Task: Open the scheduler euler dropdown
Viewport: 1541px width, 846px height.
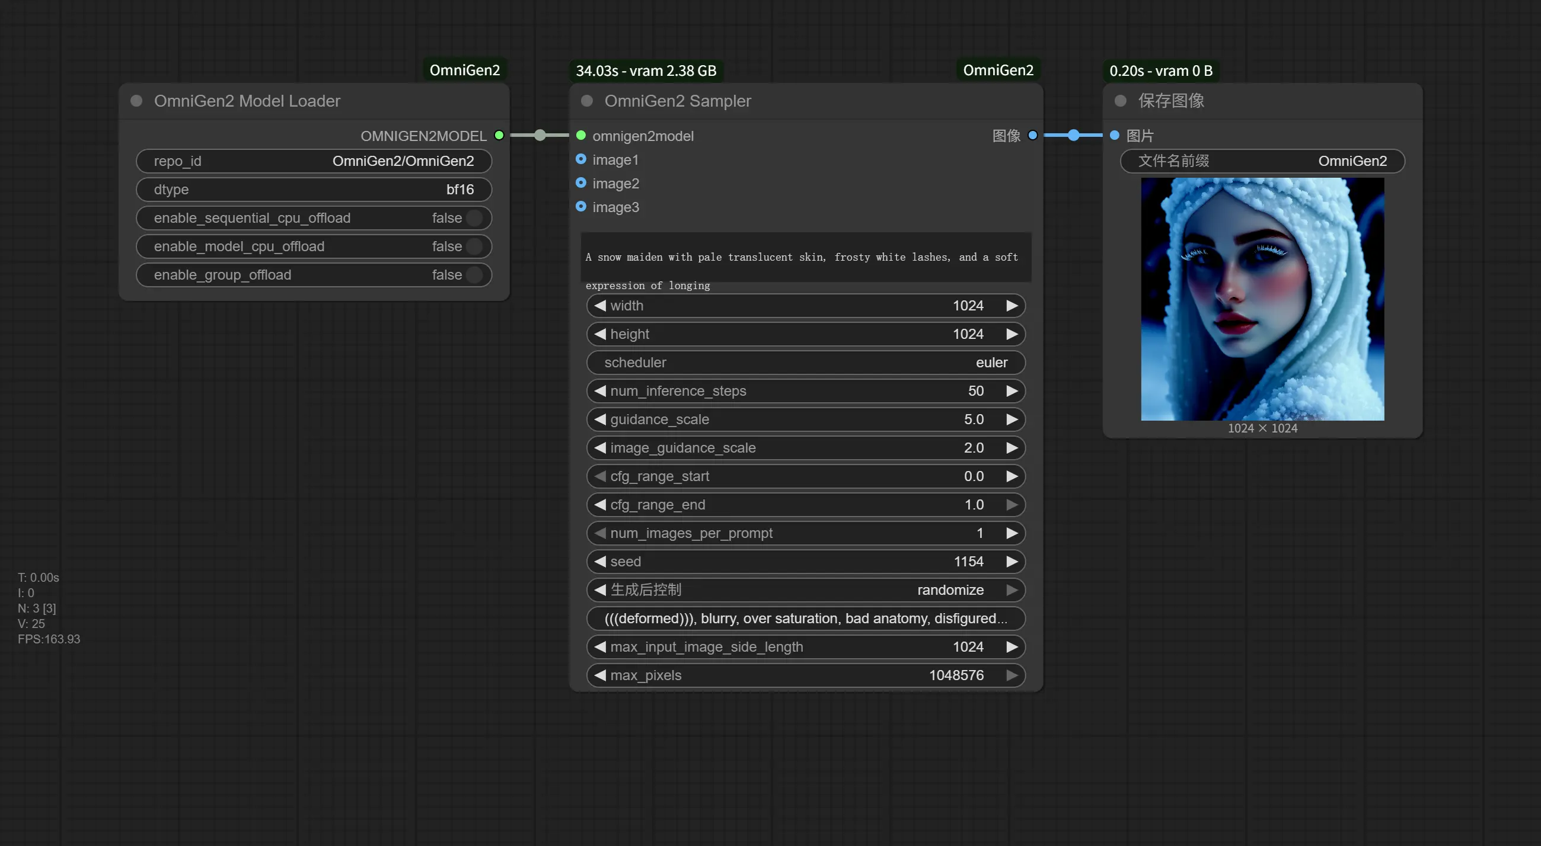Action: (x=805, y=363)
